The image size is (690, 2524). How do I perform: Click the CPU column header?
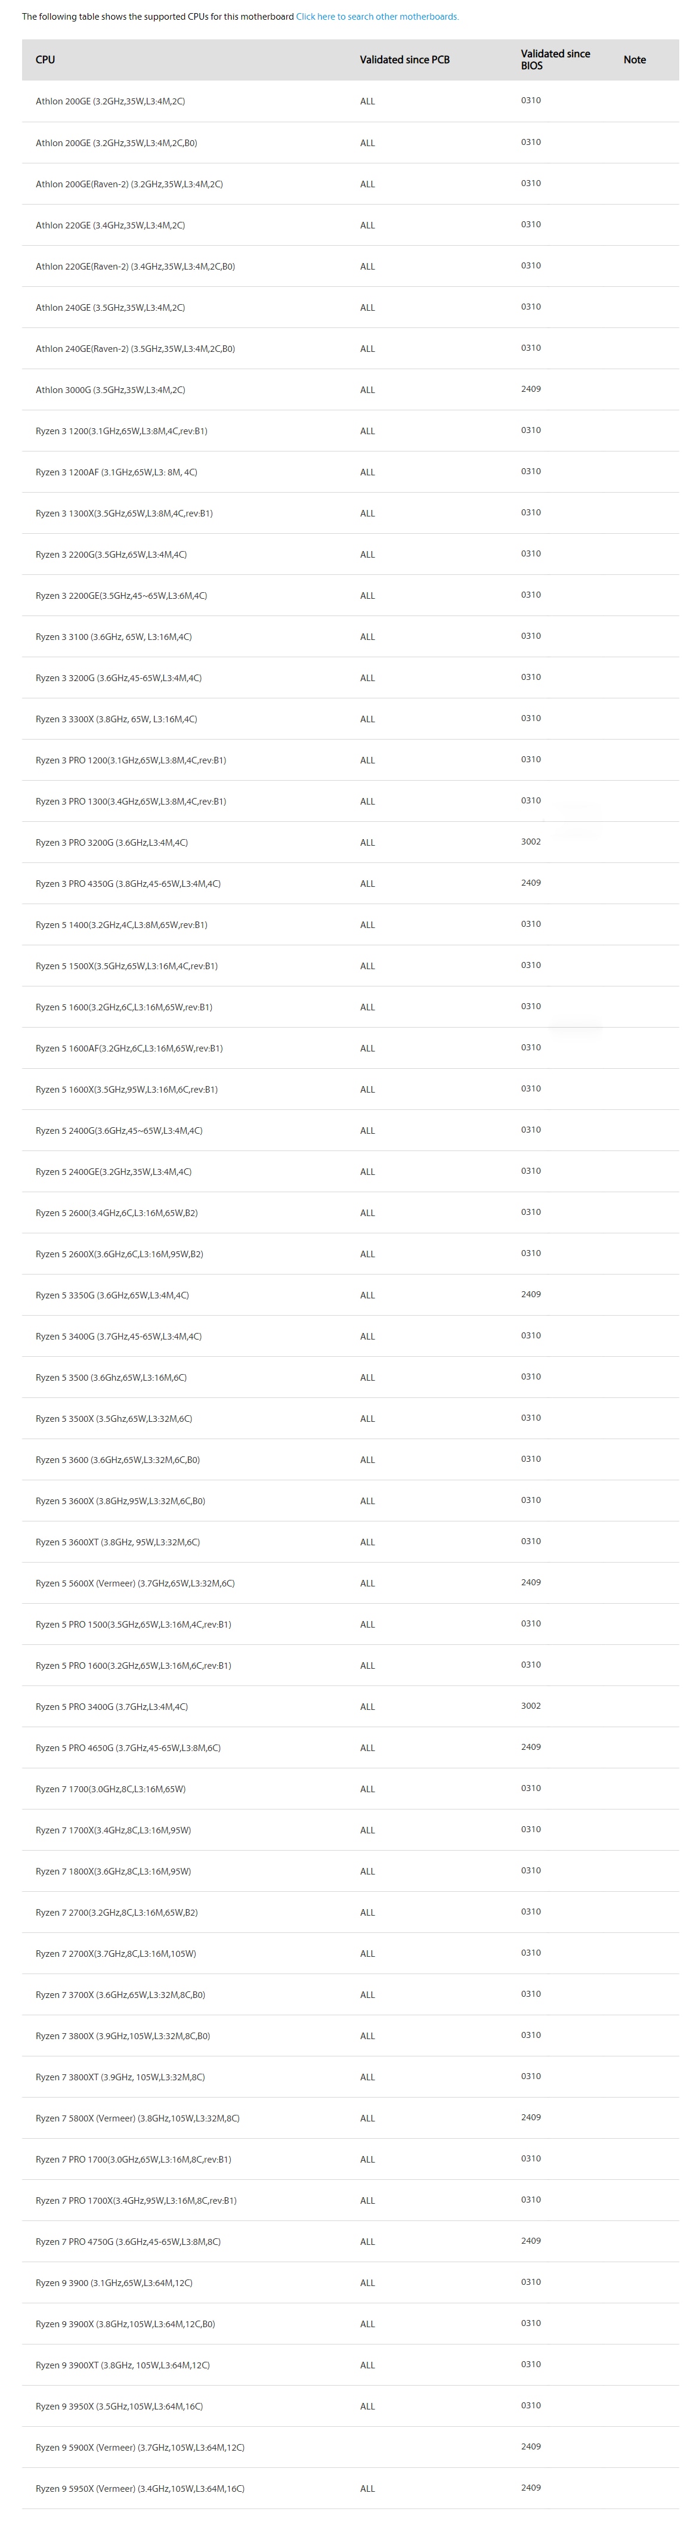45,60
